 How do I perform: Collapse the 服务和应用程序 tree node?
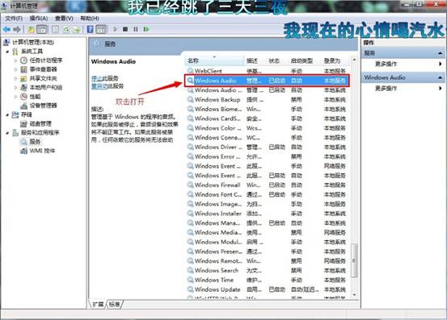click(7, 133)
